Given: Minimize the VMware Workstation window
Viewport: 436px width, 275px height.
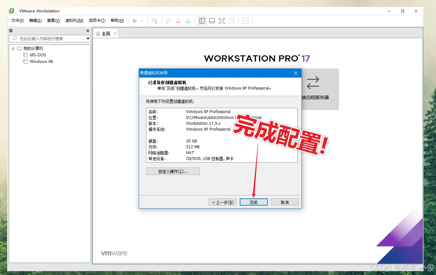Looking at the screenshot, I should 389,11.
